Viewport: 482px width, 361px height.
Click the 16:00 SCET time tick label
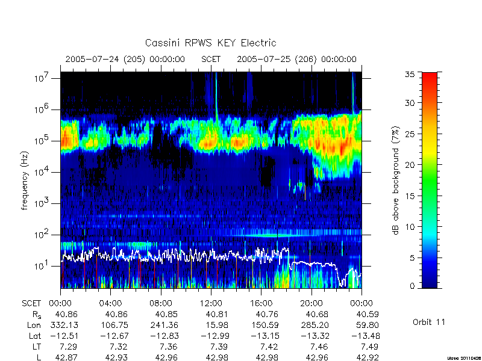click(x=261, y=304)
